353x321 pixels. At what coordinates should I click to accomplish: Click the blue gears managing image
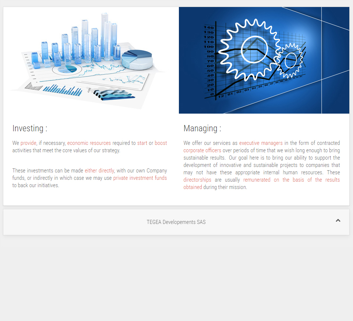(x=264, y=60)
